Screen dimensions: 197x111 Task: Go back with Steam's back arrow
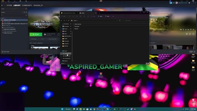pos(2,6)
